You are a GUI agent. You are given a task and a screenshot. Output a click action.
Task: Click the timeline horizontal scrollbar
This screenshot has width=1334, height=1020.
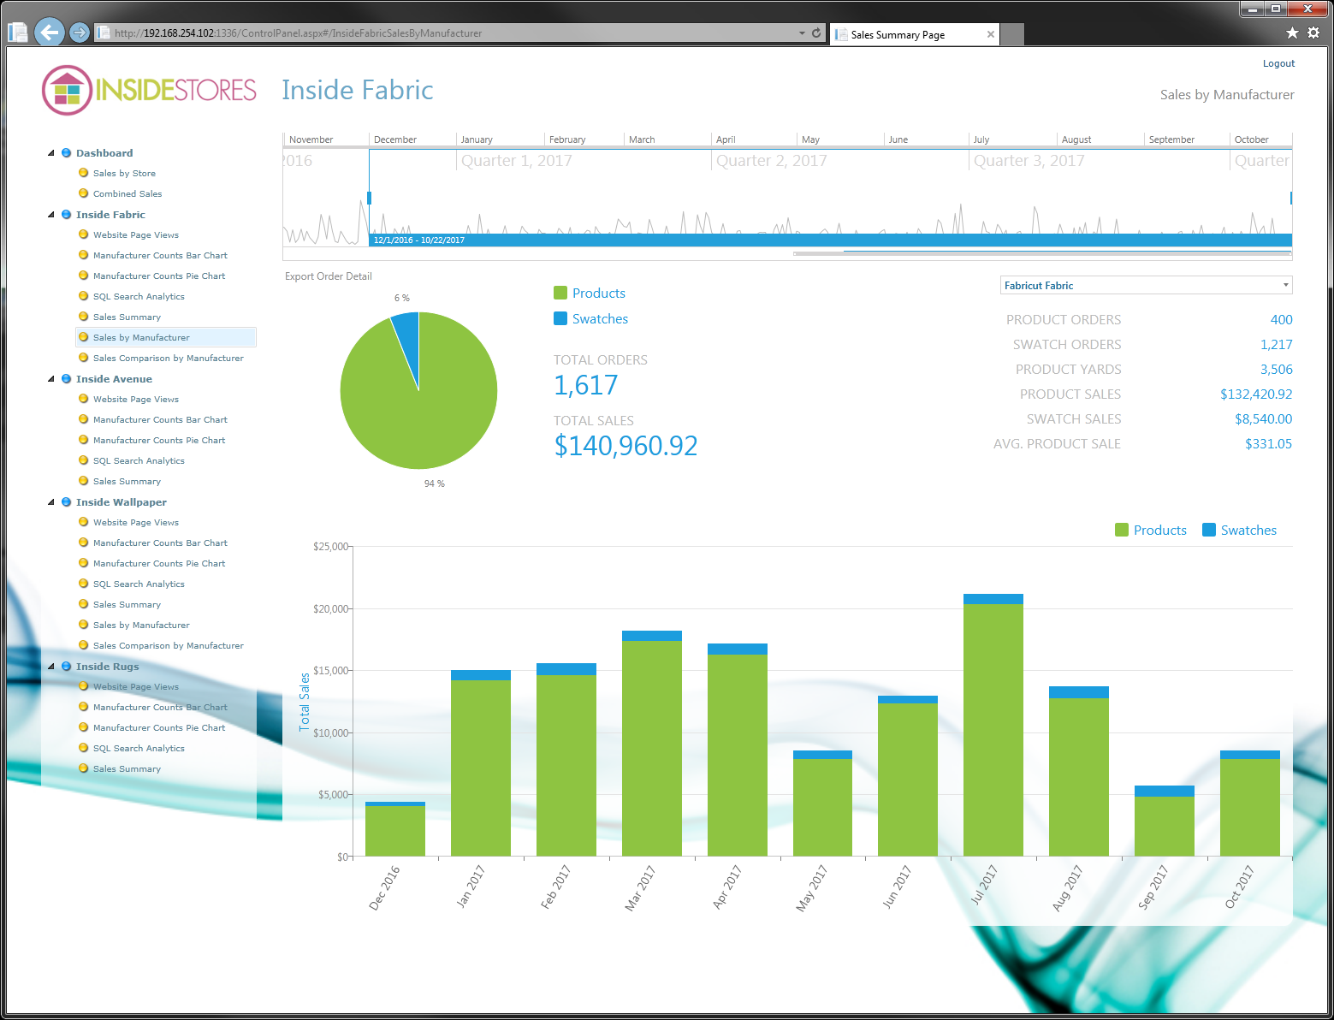point(1042,253)
